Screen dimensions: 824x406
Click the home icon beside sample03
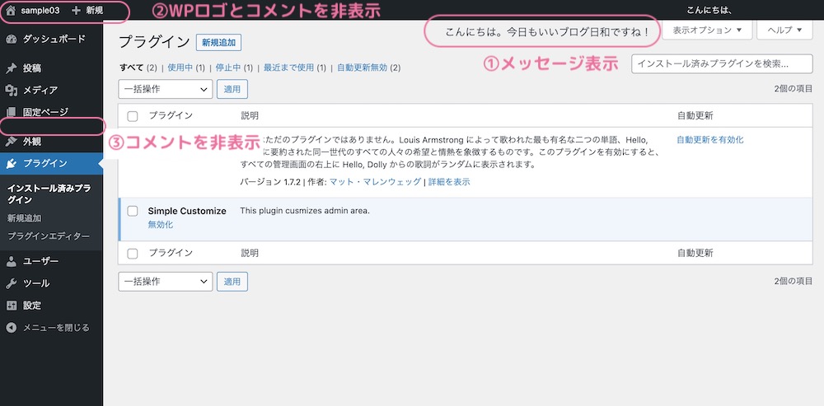click(x=11, y=10)
